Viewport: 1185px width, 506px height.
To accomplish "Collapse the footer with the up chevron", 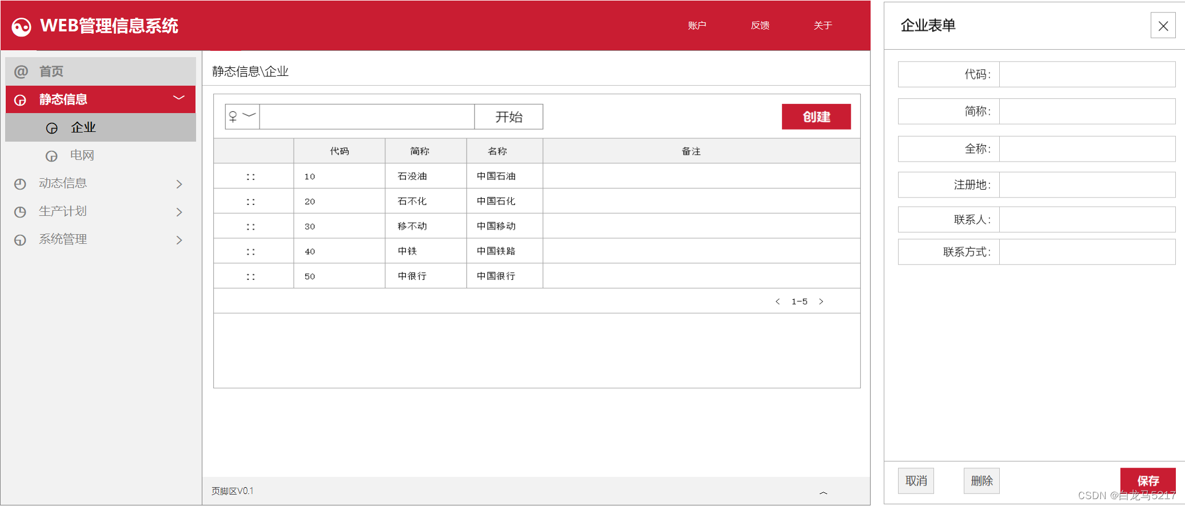I will point(823,492).
